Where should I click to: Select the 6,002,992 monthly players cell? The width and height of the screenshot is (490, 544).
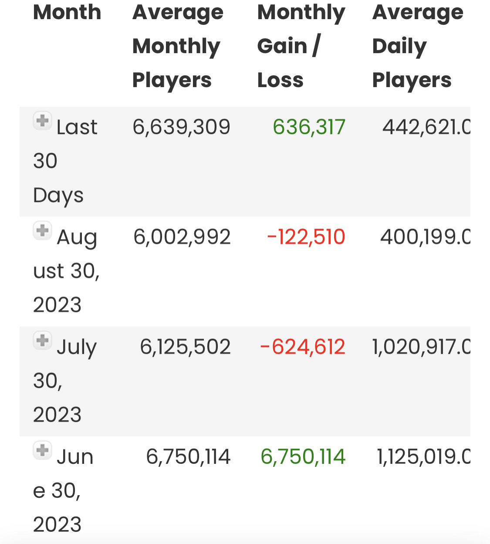182,237
